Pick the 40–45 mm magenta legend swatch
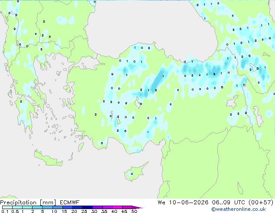The width and height of the screenshot is (275, 213). [118, 207]
